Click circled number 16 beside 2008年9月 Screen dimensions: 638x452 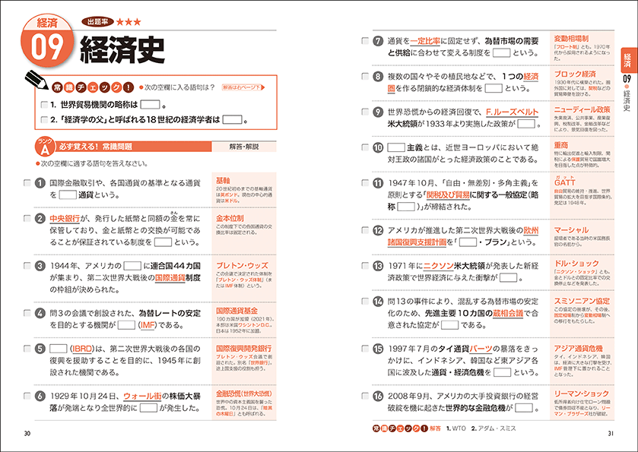coord(378,396)
